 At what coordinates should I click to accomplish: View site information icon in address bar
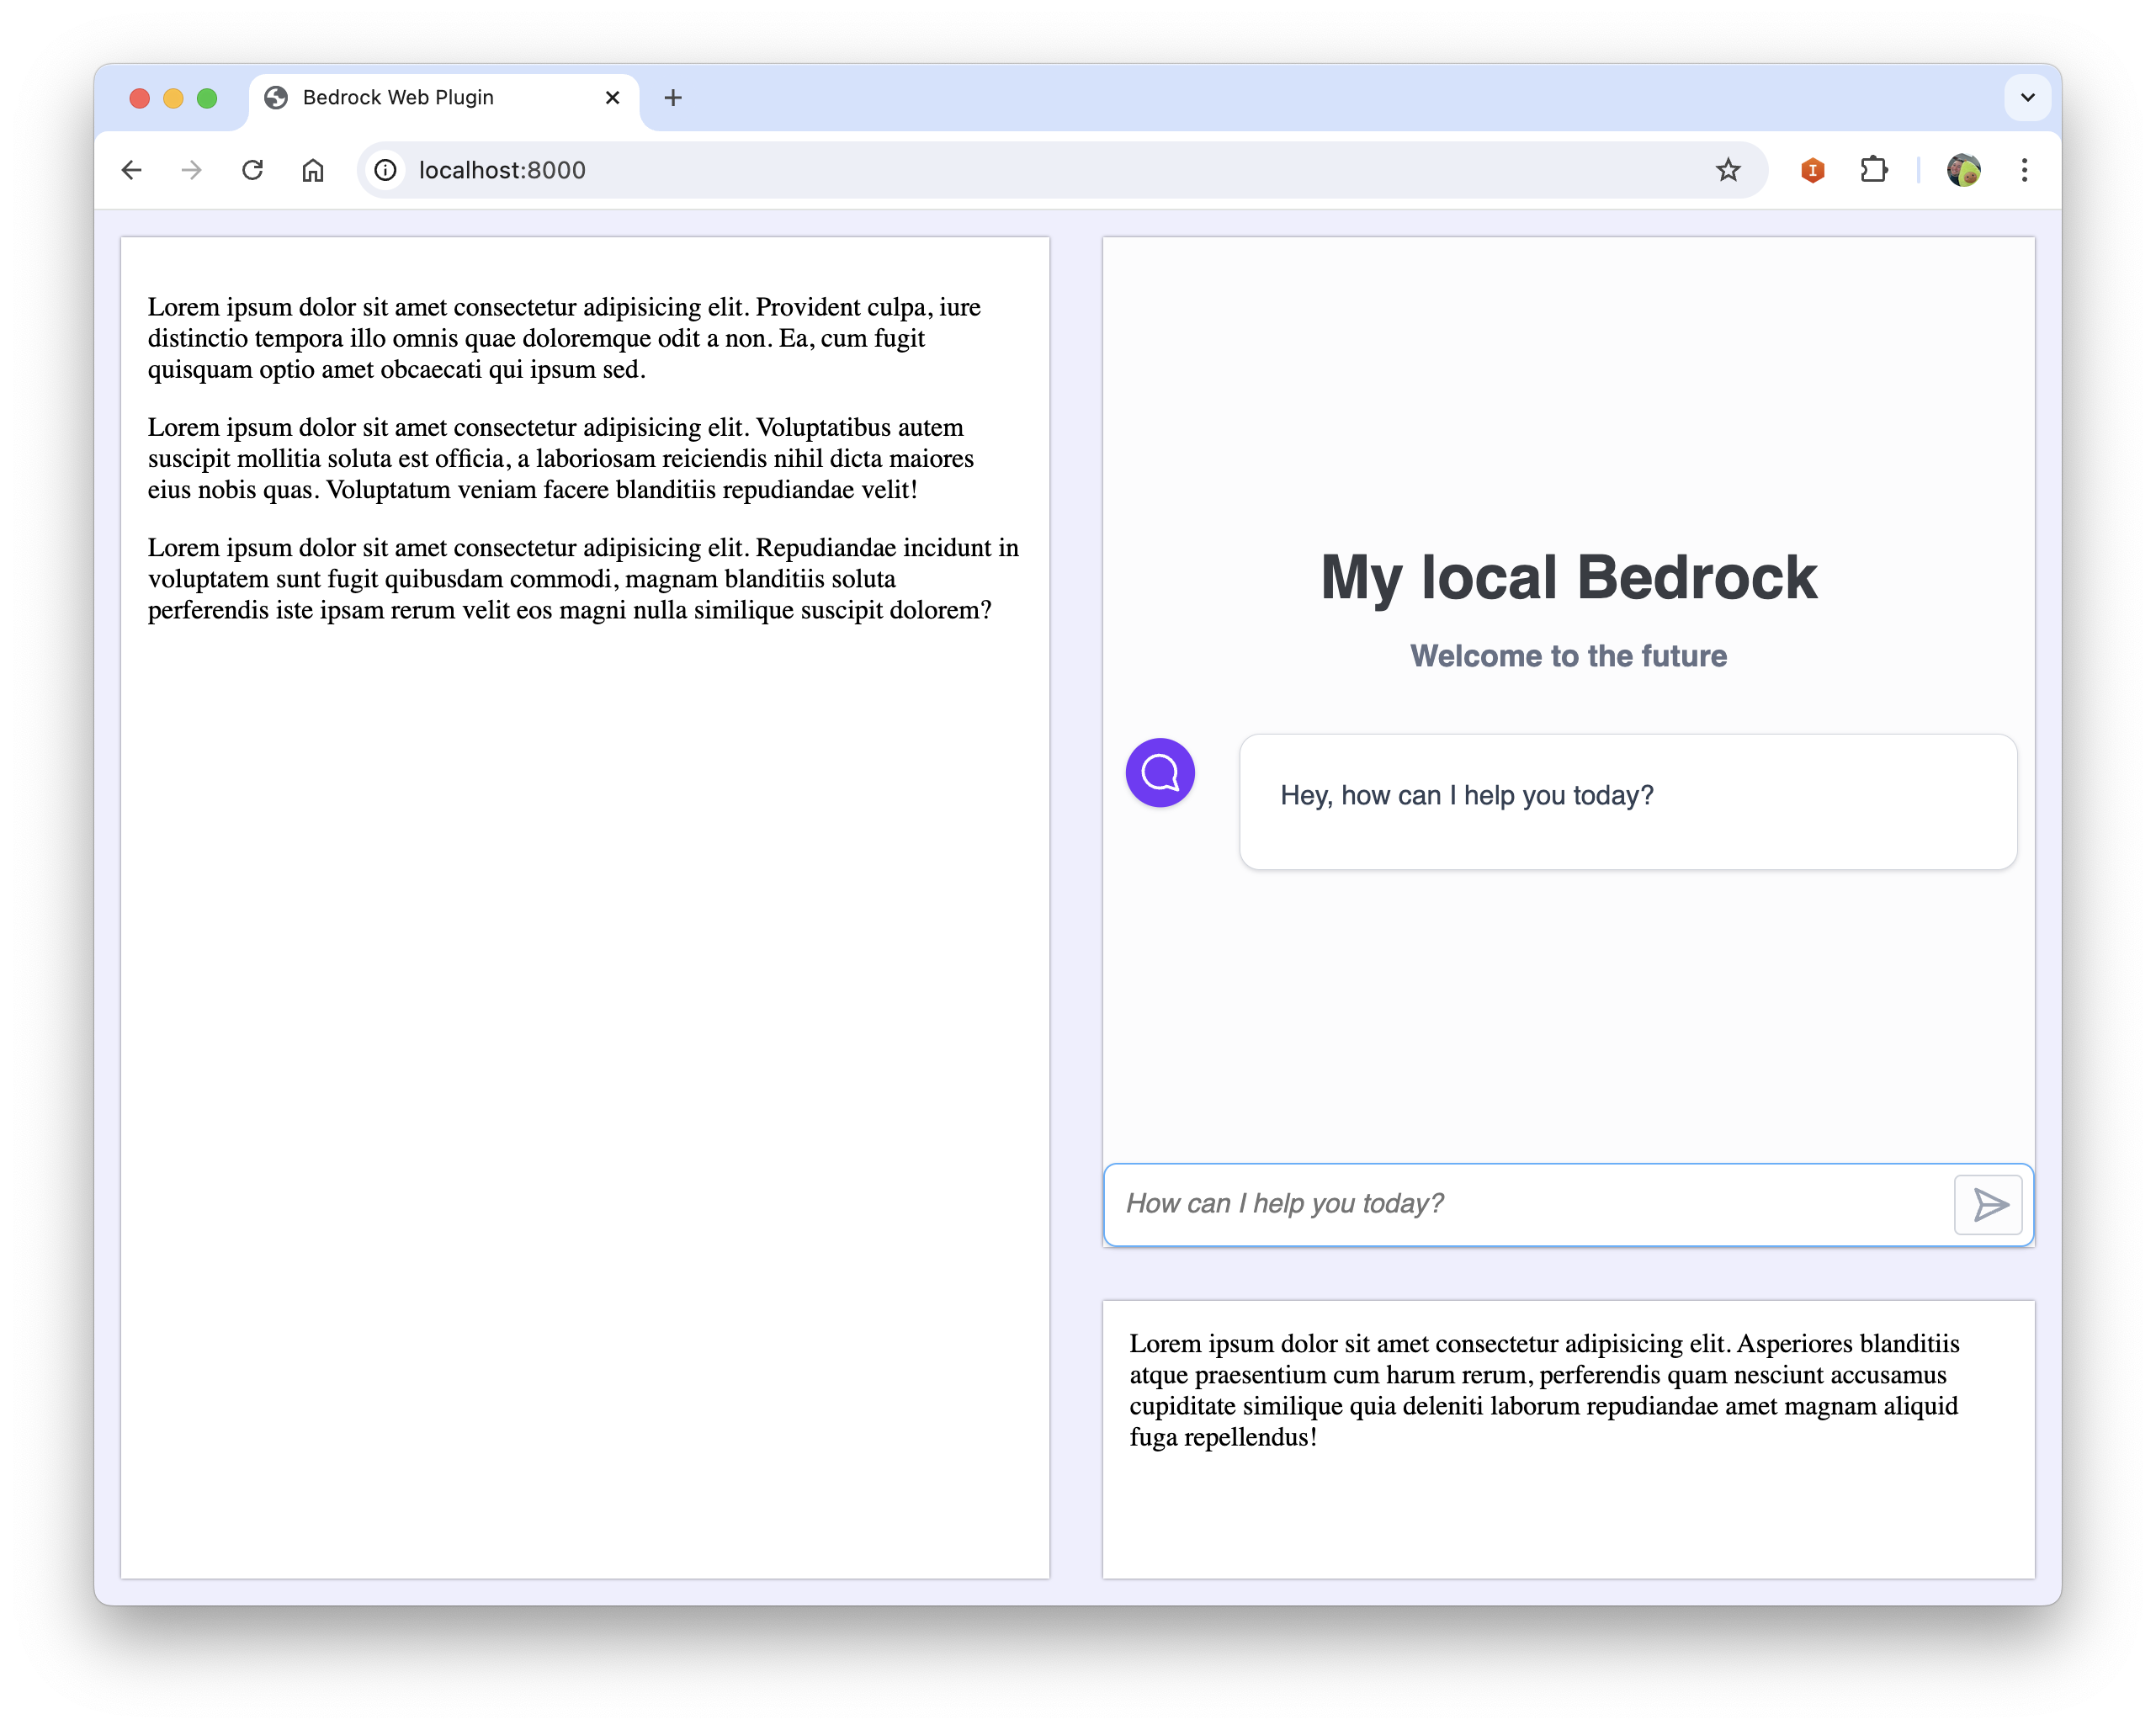[386, 170]
